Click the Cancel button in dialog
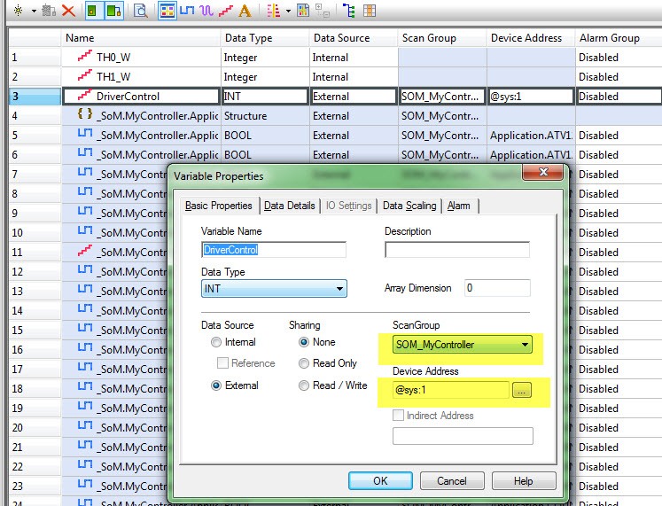This screenshot has width=662, height=506. pos(452,480)
